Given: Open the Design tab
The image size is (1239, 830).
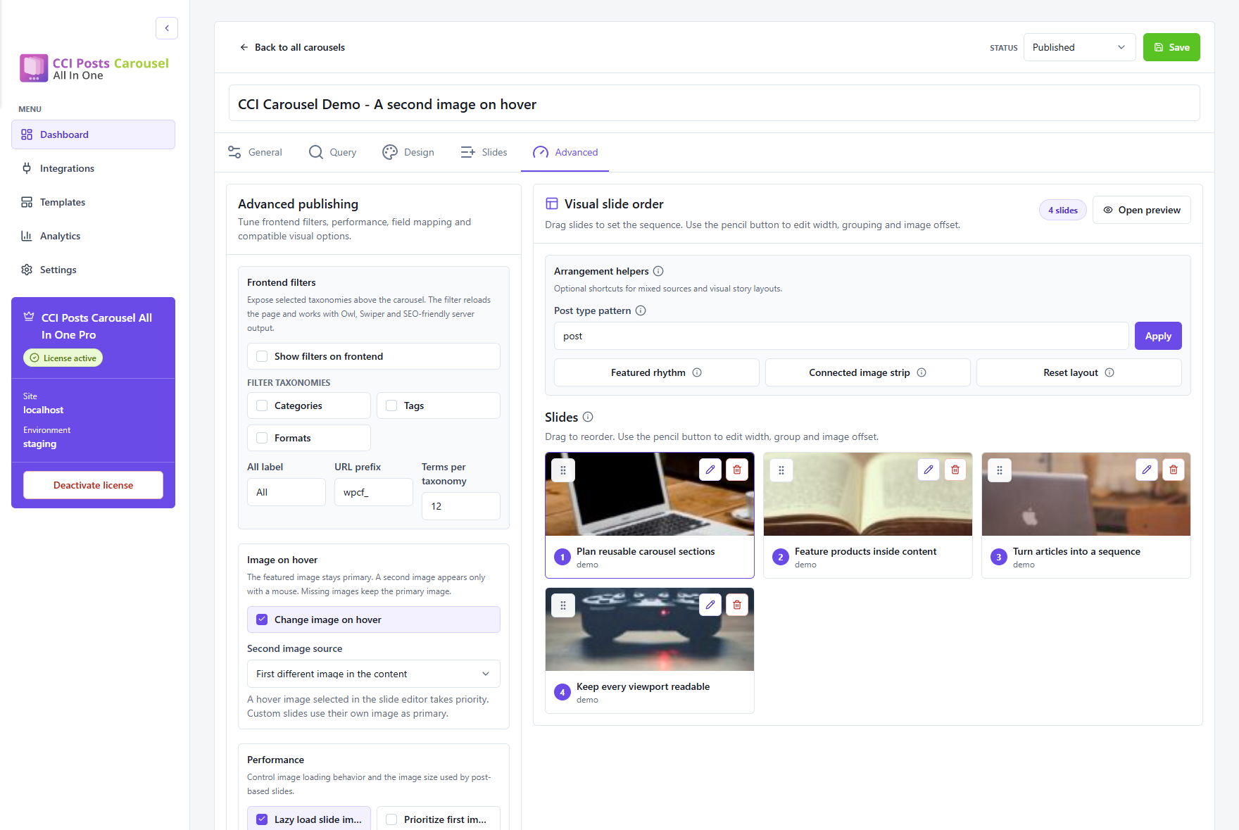Looking at the screenshot, I should (408, 152).
